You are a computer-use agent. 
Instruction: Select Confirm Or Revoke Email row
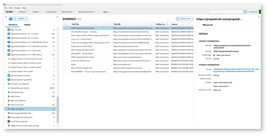[x=128, y=61]
